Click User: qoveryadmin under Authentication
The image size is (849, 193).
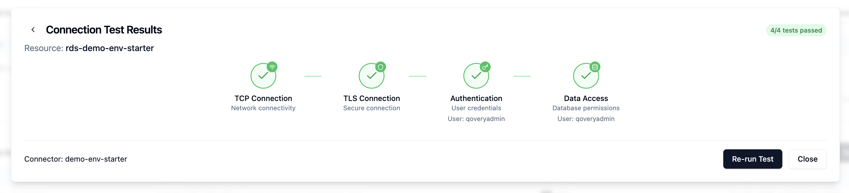coord(477,119)
